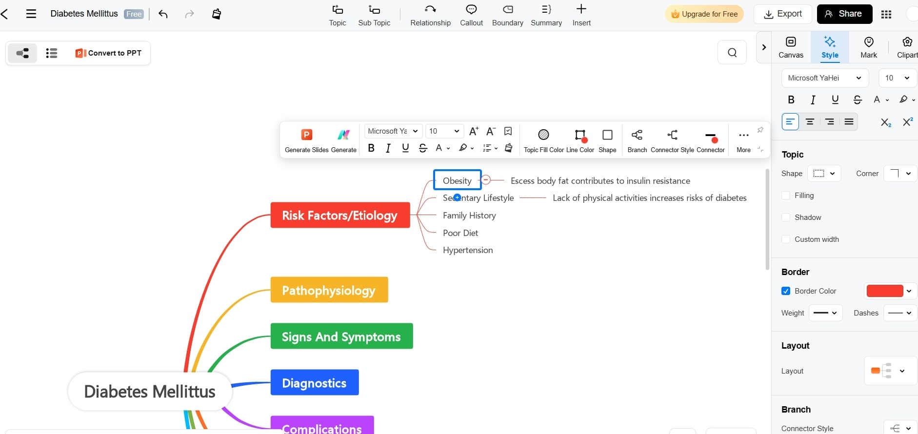
Task: Open Connector color tool
Action: pyautogui.click(x=711, y=140)
